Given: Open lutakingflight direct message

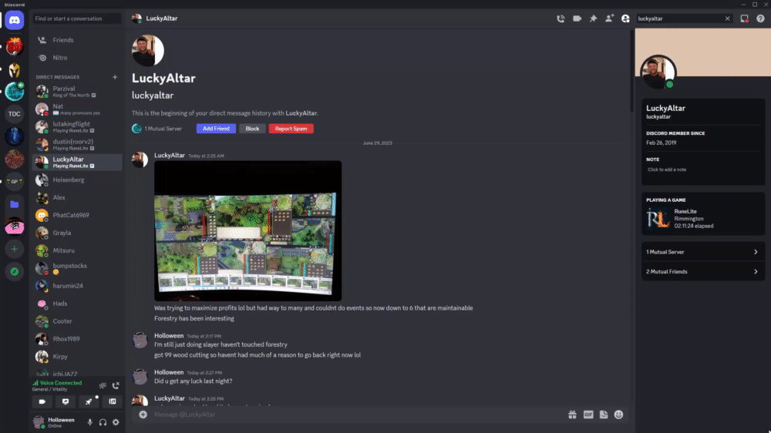Looking at the screenshot, I should click(77, 127).
